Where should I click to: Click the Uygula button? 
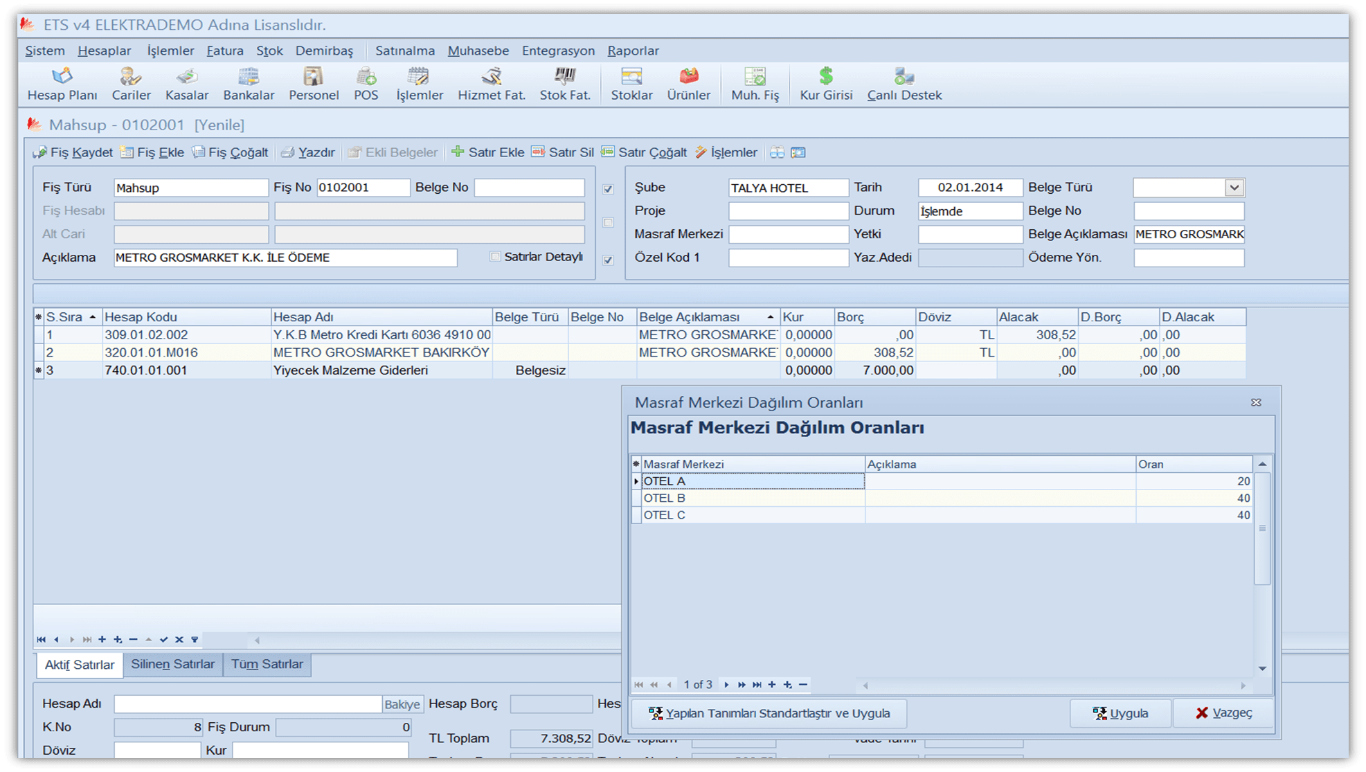click(x=1120, y=713)
